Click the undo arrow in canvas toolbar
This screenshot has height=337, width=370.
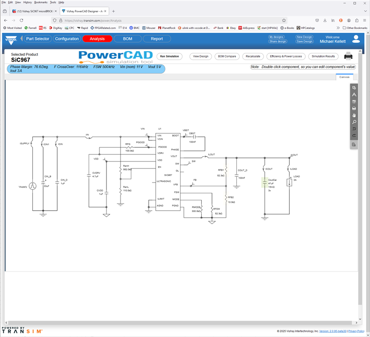(x=354, y=129)
